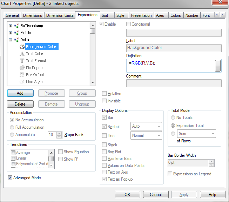Click the Delta expression icon

coord(16,40)
